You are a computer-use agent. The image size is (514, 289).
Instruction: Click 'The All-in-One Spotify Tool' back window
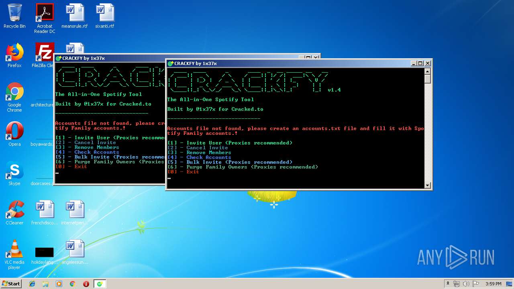point(98,94)
